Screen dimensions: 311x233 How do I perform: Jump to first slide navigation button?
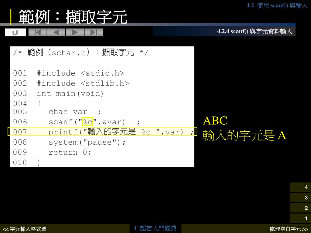tap(38, 32)
